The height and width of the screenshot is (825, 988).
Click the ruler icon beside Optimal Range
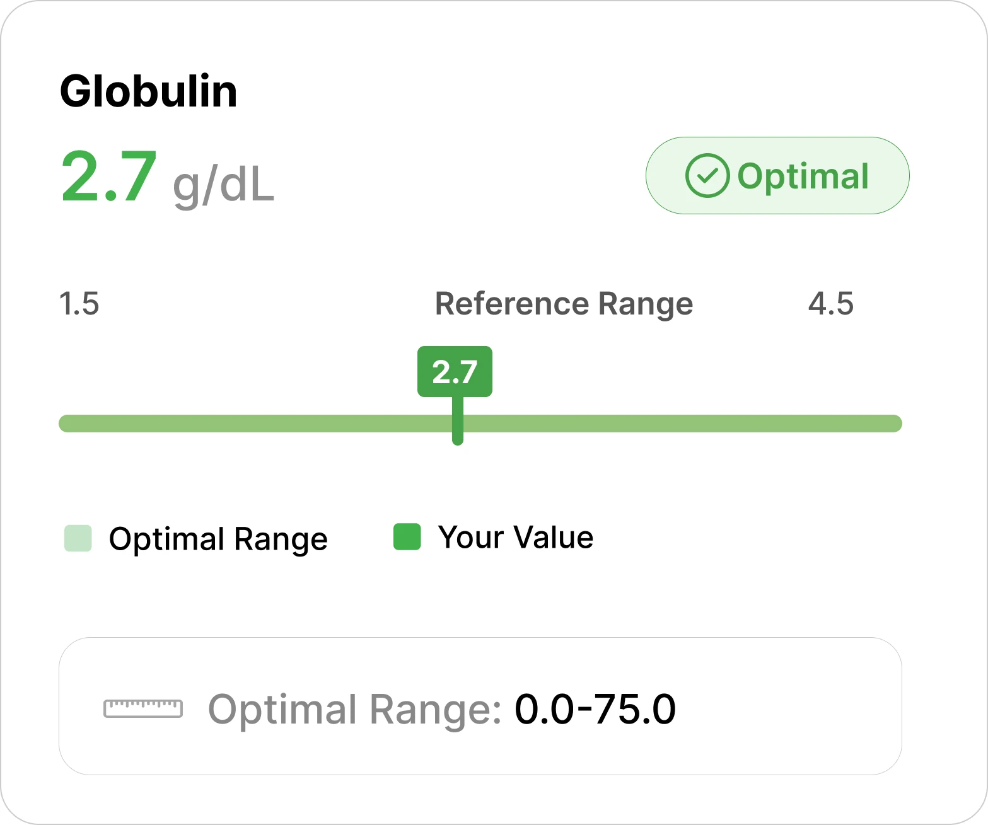point(143,708)
